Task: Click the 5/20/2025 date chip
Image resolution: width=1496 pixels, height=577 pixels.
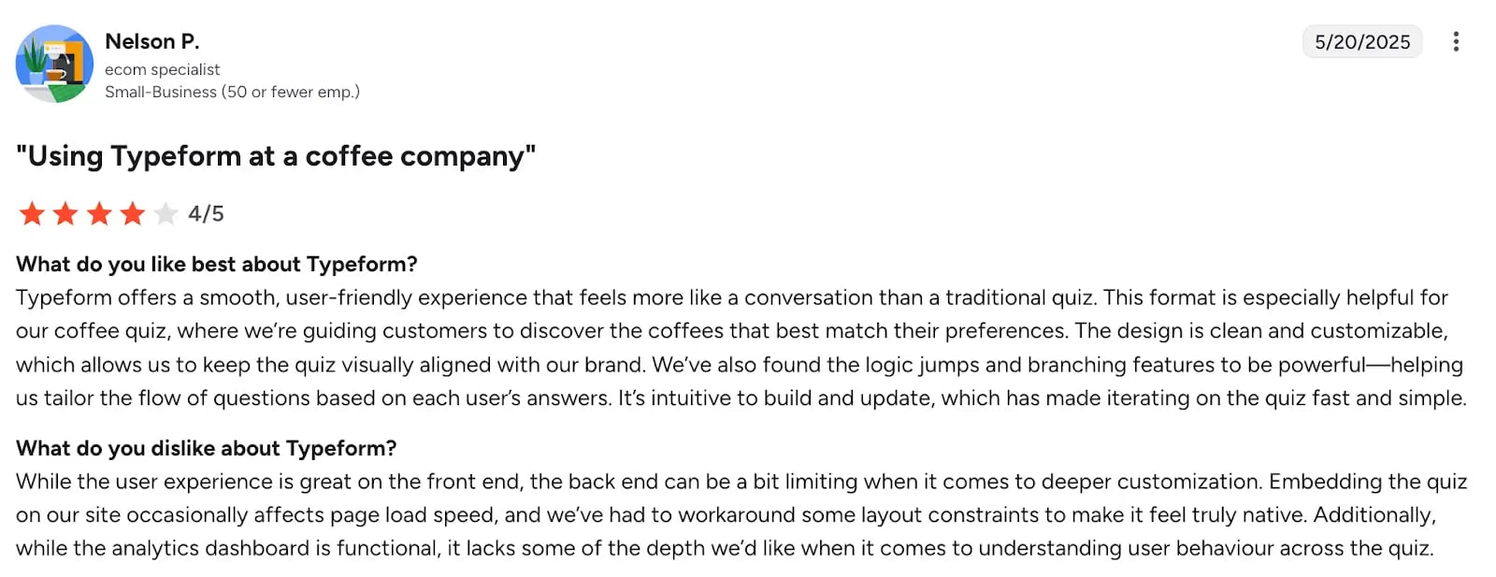Action: (1362, 41)
